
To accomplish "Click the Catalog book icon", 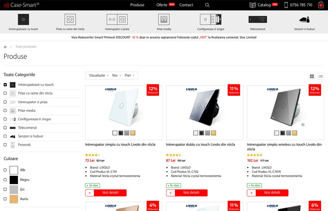I will click(252, 5).
